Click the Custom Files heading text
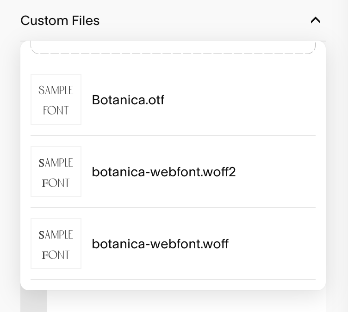Image resolution: width=348 pixels, height=312 pixels. pyautogui.click(x=60, y=21)
